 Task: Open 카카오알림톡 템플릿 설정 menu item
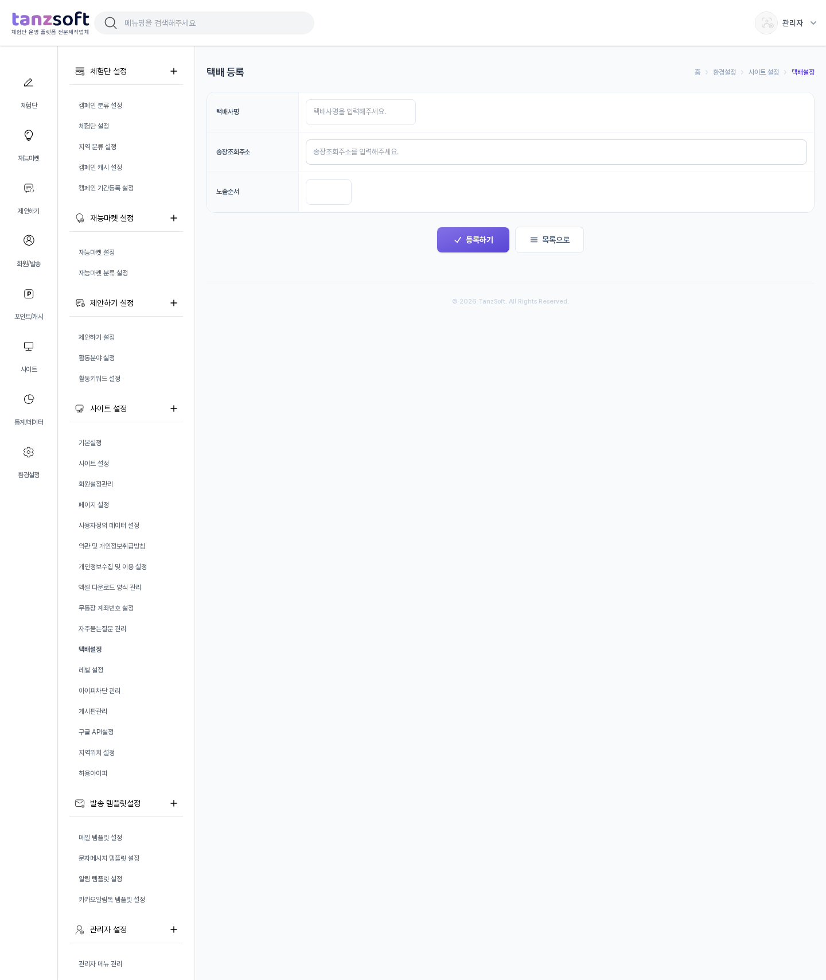click(x=112, y=900)
